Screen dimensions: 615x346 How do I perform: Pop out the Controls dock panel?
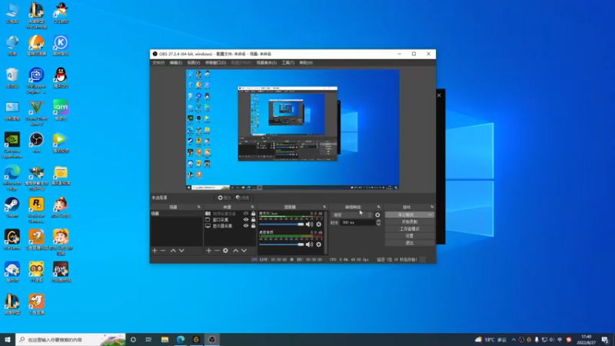pos(432,207)
